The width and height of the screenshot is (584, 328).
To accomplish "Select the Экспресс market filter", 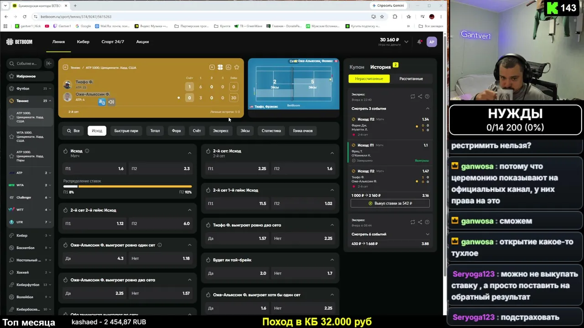I will (x=220, y=131).
